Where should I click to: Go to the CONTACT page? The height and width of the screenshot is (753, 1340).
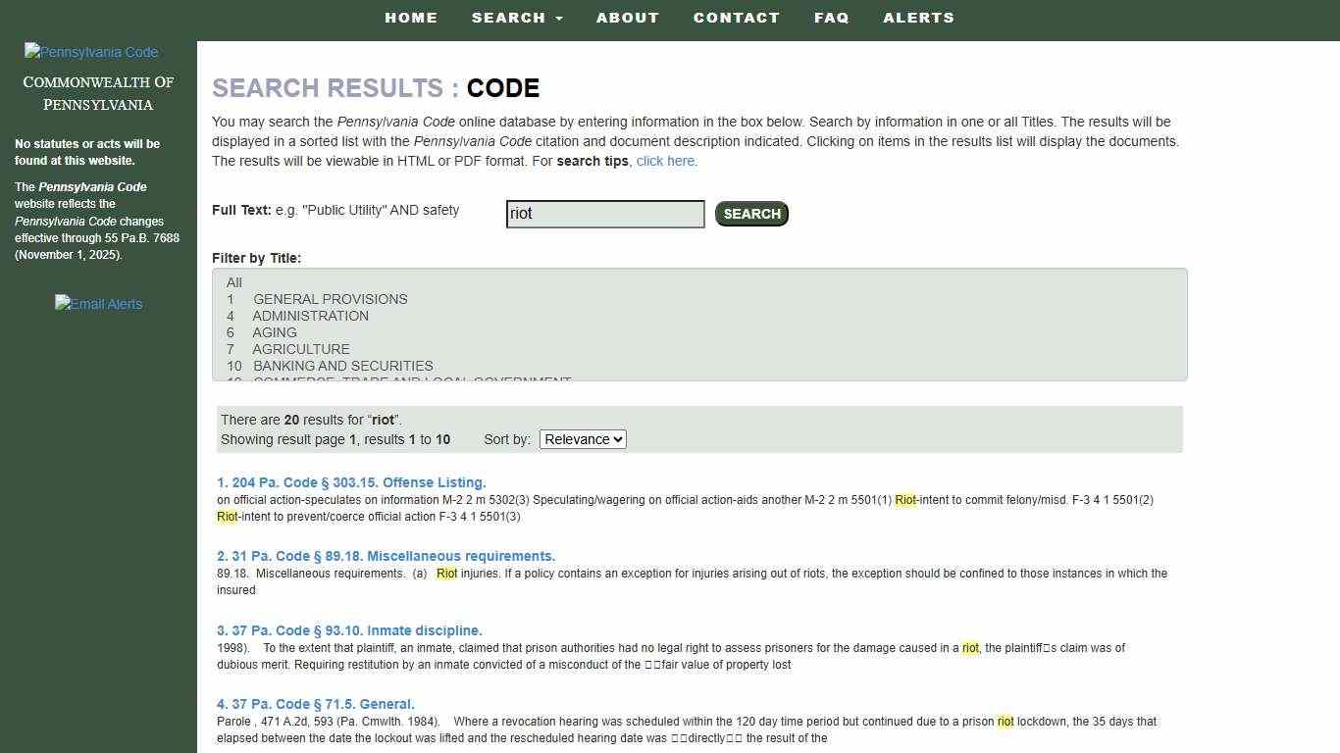pos(737,17)
